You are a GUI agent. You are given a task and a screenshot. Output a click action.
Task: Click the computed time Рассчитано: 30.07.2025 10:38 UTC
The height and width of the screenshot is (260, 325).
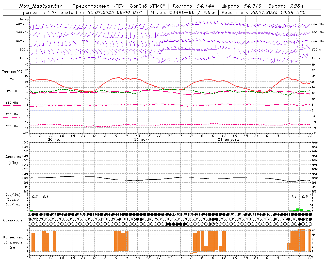point(264,12)
